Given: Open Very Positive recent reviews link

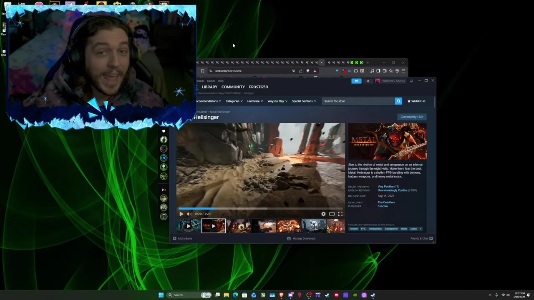Looking at the screenshot, I should (385, 187).
